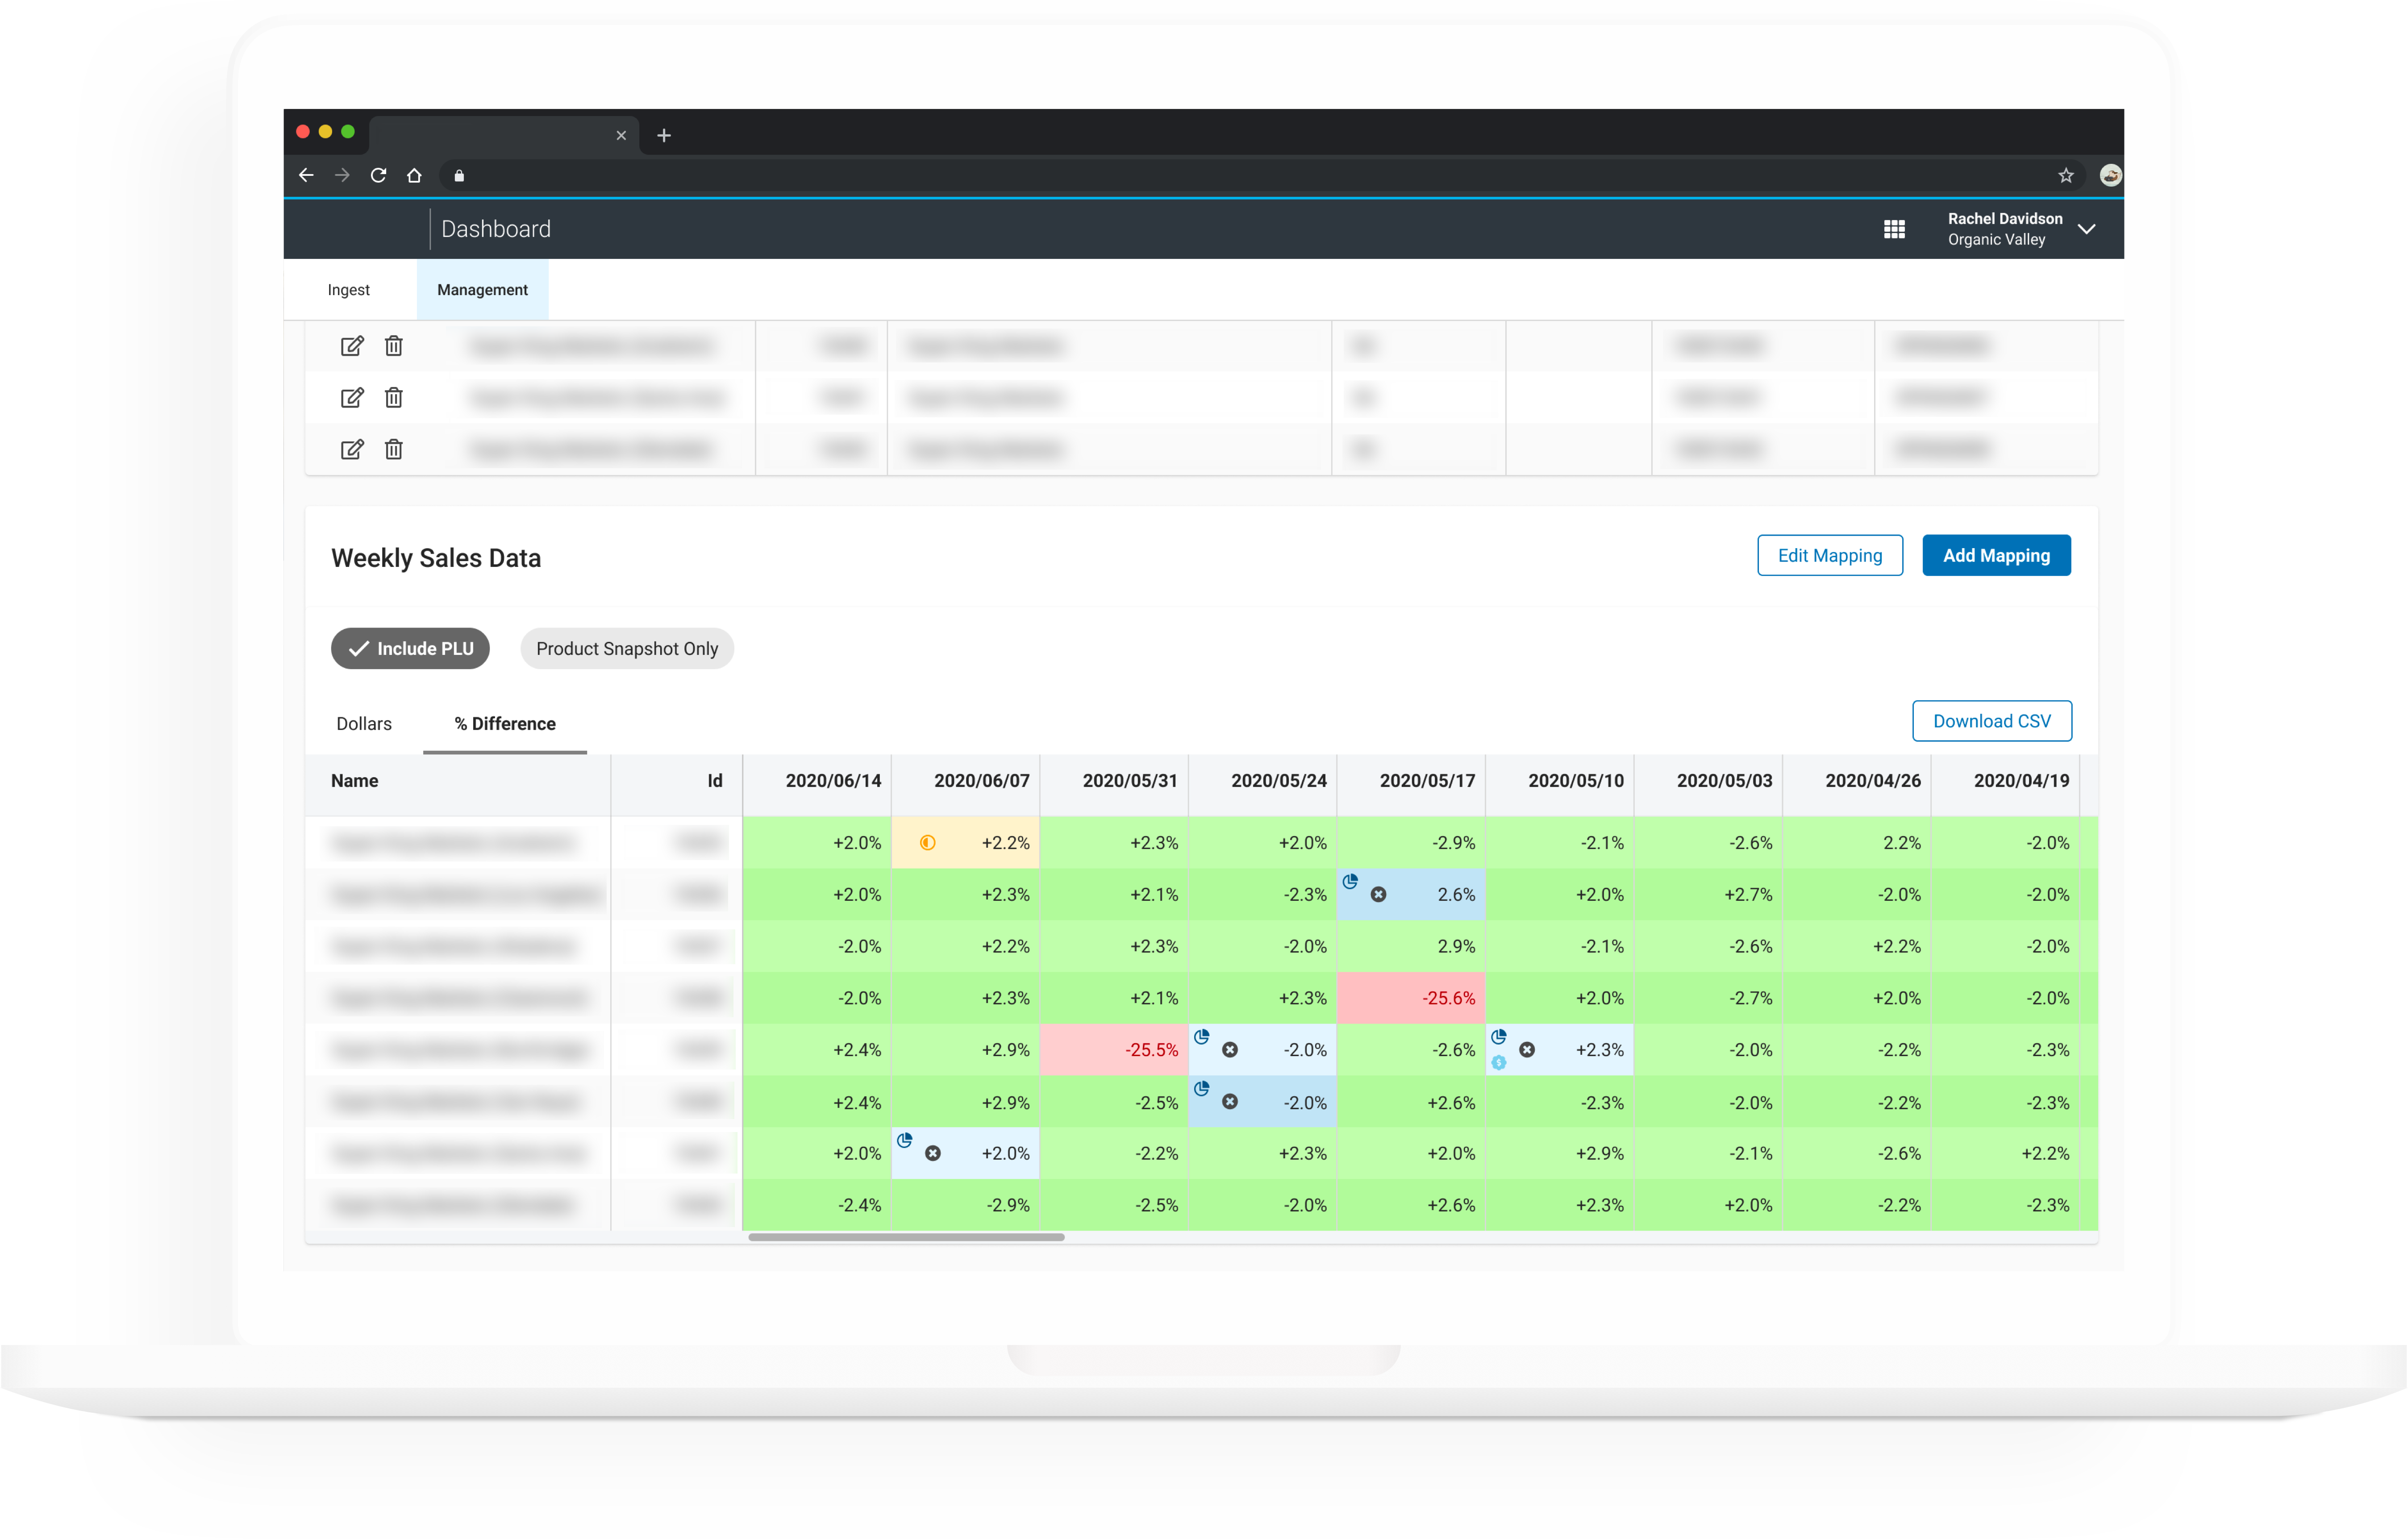The image size is (2408, 1540).
Task: Click the pie chart icon in the 2.6% cell
Action: pos(1350,882)
